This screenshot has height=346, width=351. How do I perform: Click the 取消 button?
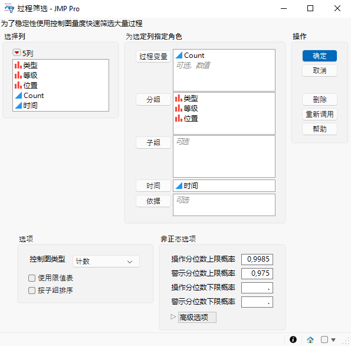click(319, 71)
